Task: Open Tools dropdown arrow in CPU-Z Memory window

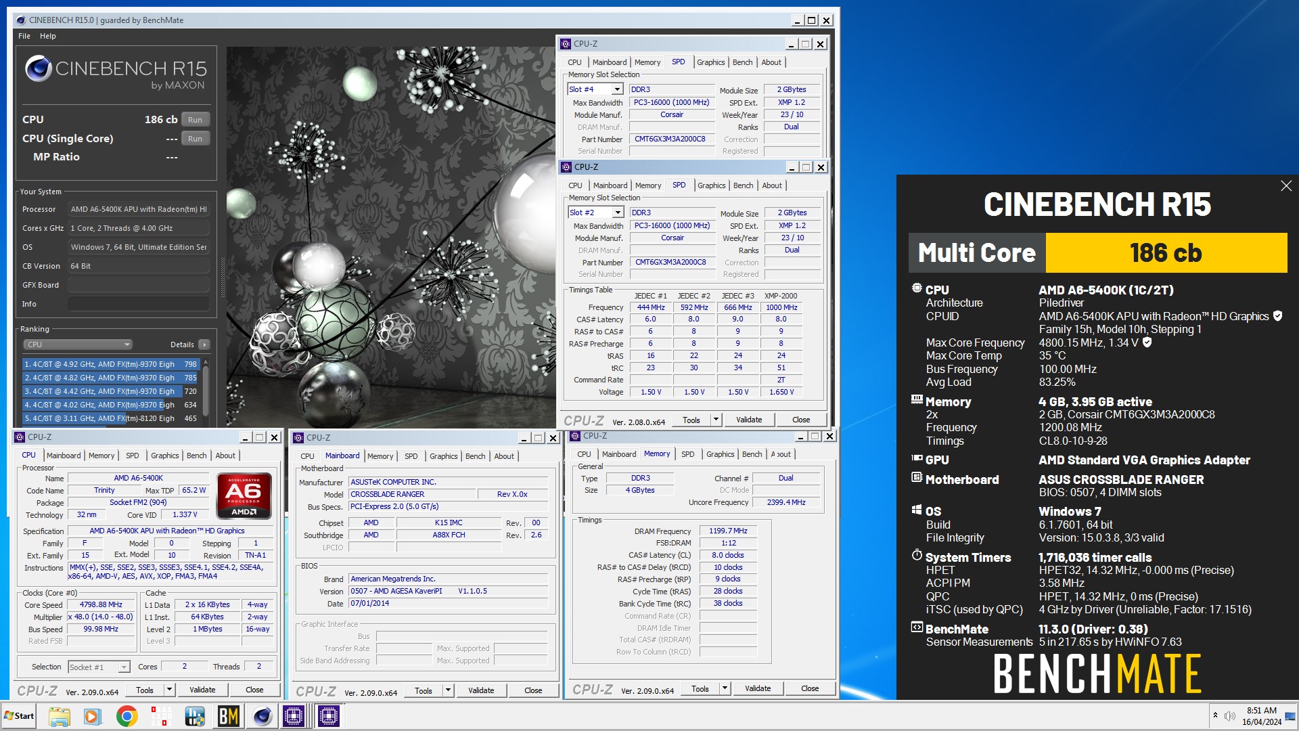Action: tap(724, 688)
